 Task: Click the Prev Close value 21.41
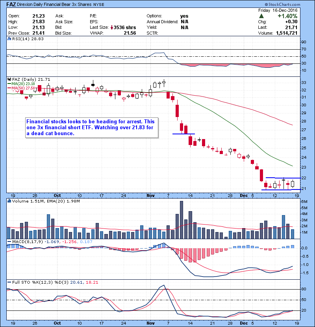coord(39,33)
